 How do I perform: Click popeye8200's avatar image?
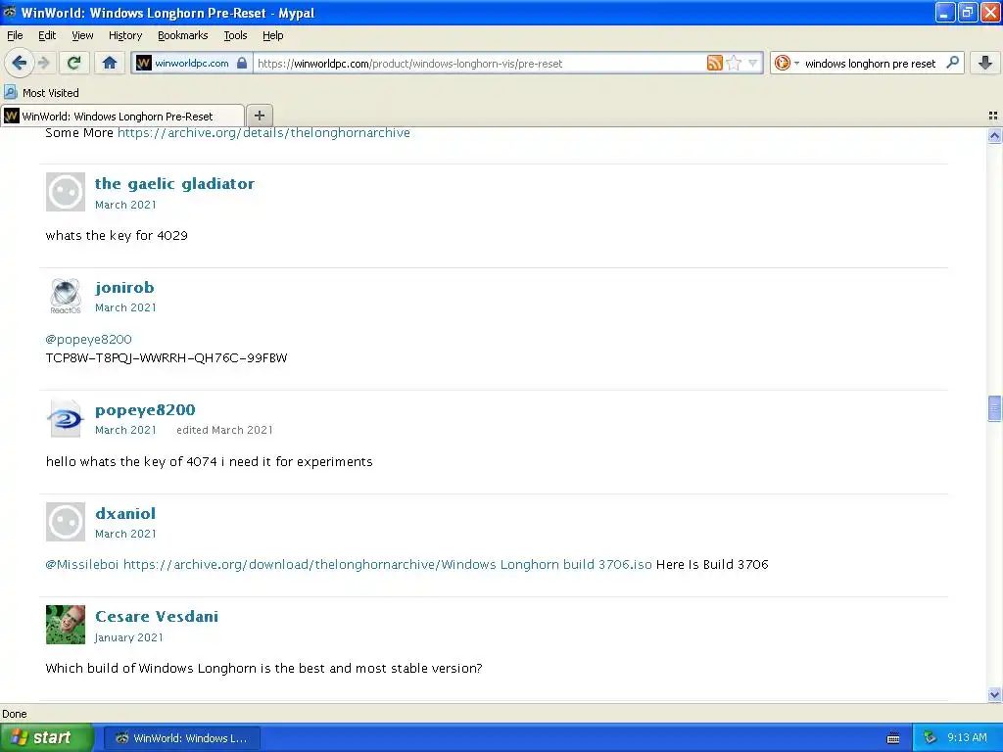(x=66, y=418)
